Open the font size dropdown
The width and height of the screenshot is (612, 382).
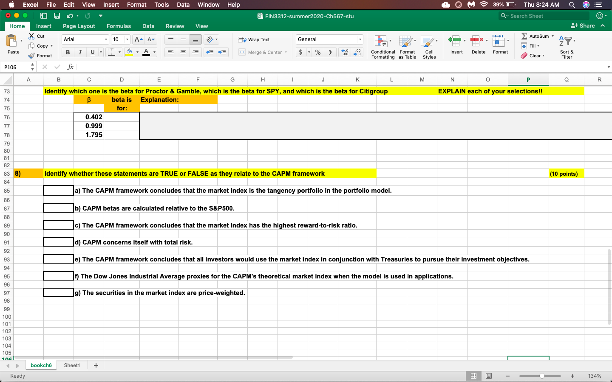[x=119, y=39]
